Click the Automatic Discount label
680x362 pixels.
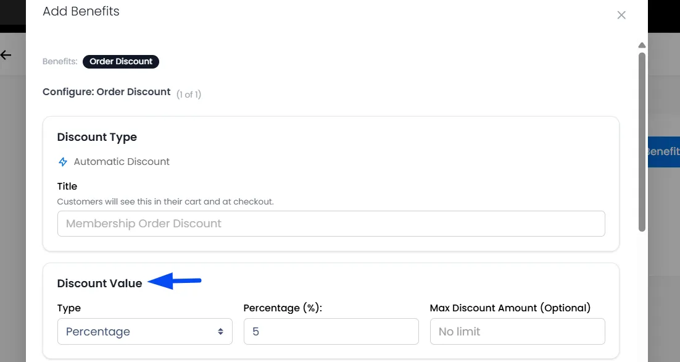tap(122, 161)
